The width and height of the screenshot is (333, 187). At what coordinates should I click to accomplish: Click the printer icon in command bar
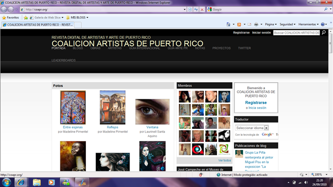[x=256, y=24]
